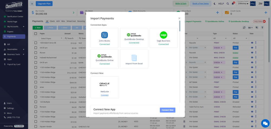This screenshot has height=129, width=271.
Task: Open Bill in the sidebar
Action: tap(8, 44)
